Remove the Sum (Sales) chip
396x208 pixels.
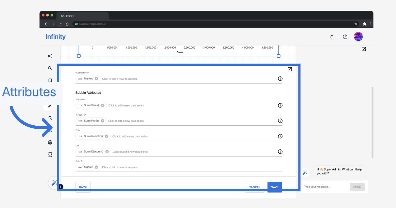click(x=103, y=105)
